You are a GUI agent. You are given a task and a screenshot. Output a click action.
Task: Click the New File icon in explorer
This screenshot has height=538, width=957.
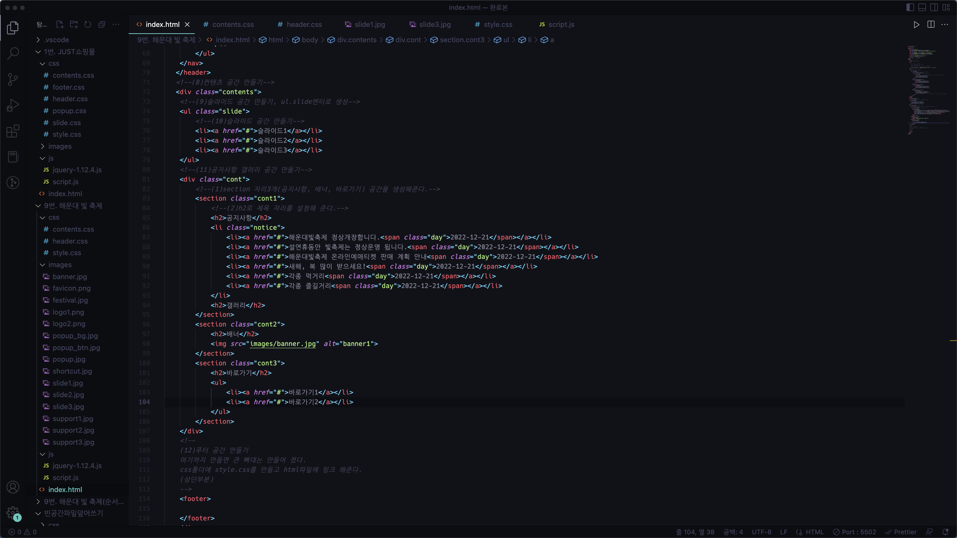tap(59, 25)
